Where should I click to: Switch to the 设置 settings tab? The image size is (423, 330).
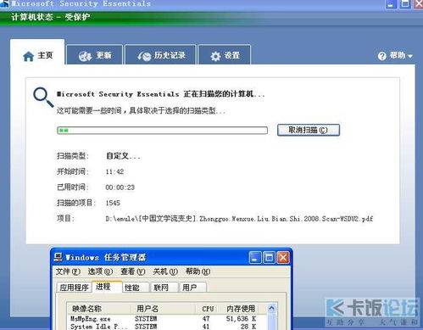(x=225, y=54)
